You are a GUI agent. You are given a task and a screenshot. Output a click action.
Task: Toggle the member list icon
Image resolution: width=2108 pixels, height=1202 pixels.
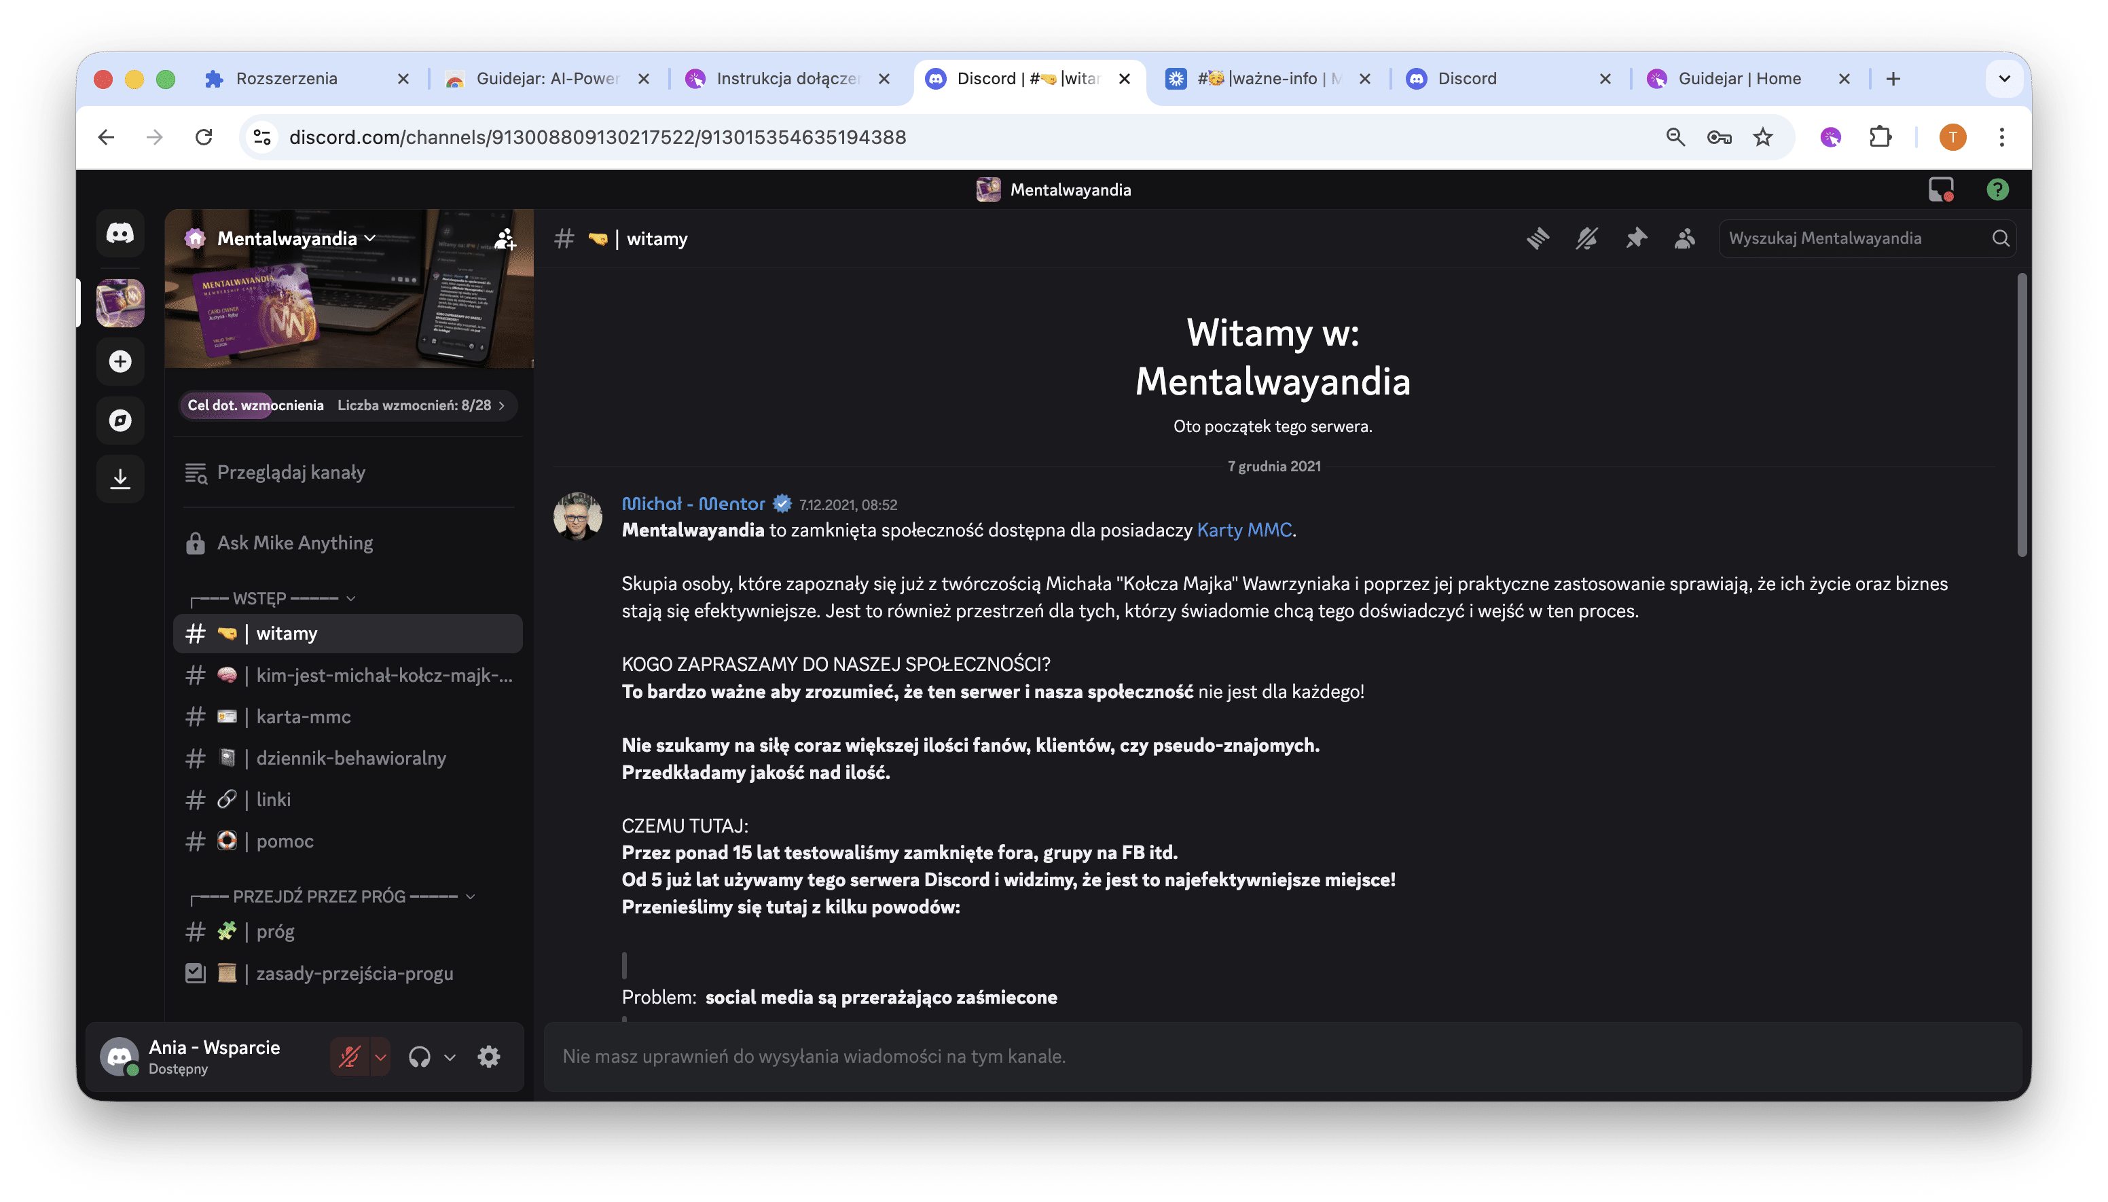1684,238
